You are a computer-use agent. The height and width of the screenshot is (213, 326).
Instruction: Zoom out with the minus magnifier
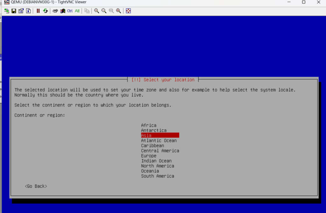click(104, 11)
